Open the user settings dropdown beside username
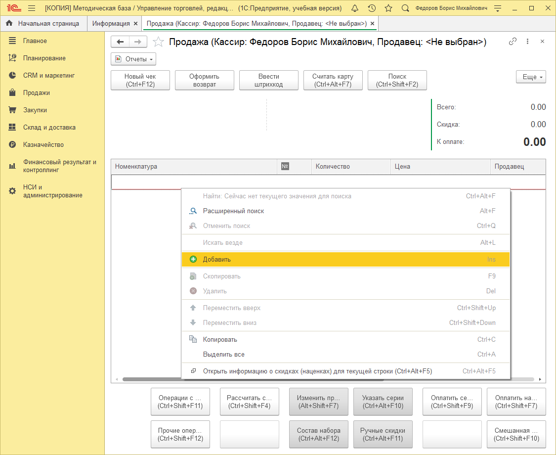556x455 pixels. coord(498,8)
